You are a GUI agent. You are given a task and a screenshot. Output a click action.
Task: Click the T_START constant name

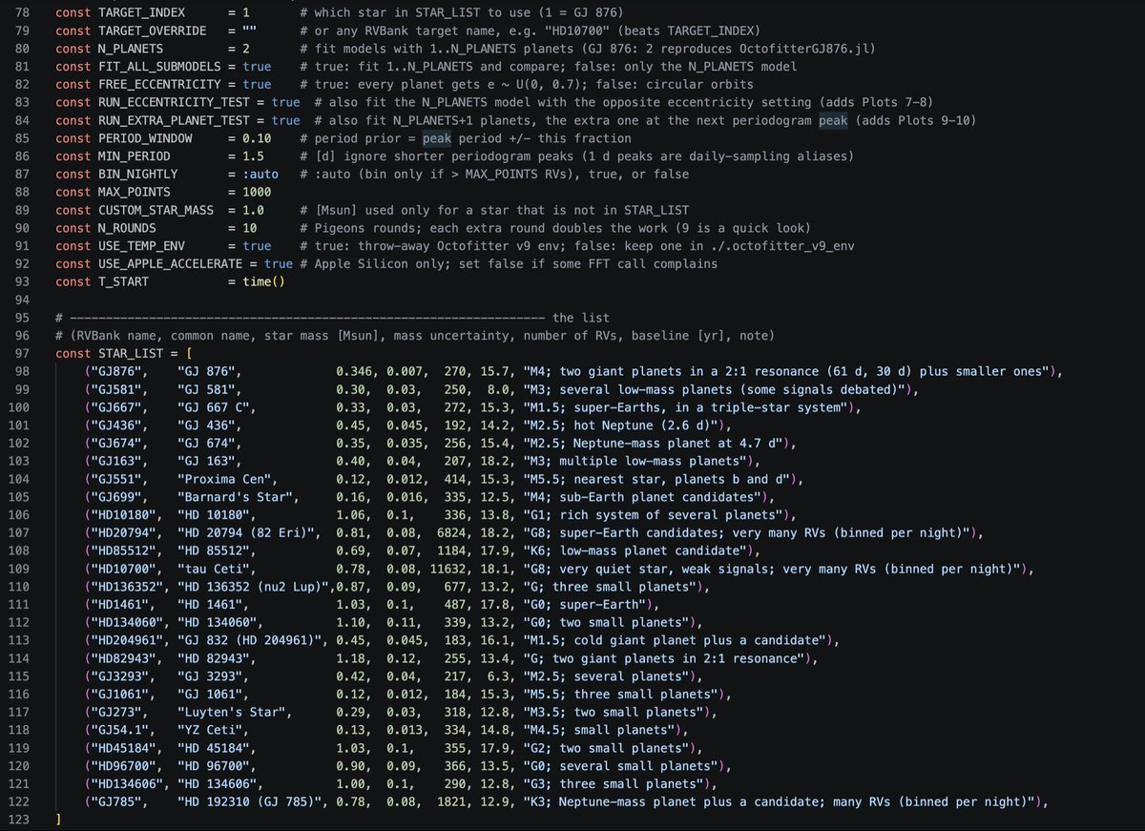click(124, 281)
